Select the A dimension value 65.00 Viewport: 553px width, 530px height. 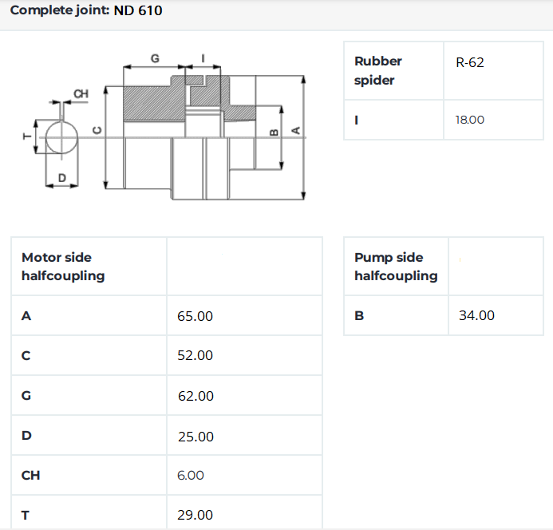click(x=195, y=316)
